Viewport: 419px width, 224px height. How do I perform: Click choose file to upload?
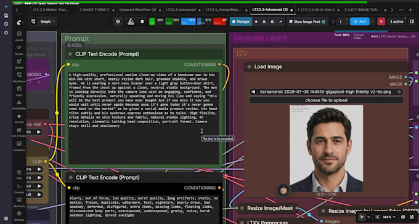click(327, 100)
